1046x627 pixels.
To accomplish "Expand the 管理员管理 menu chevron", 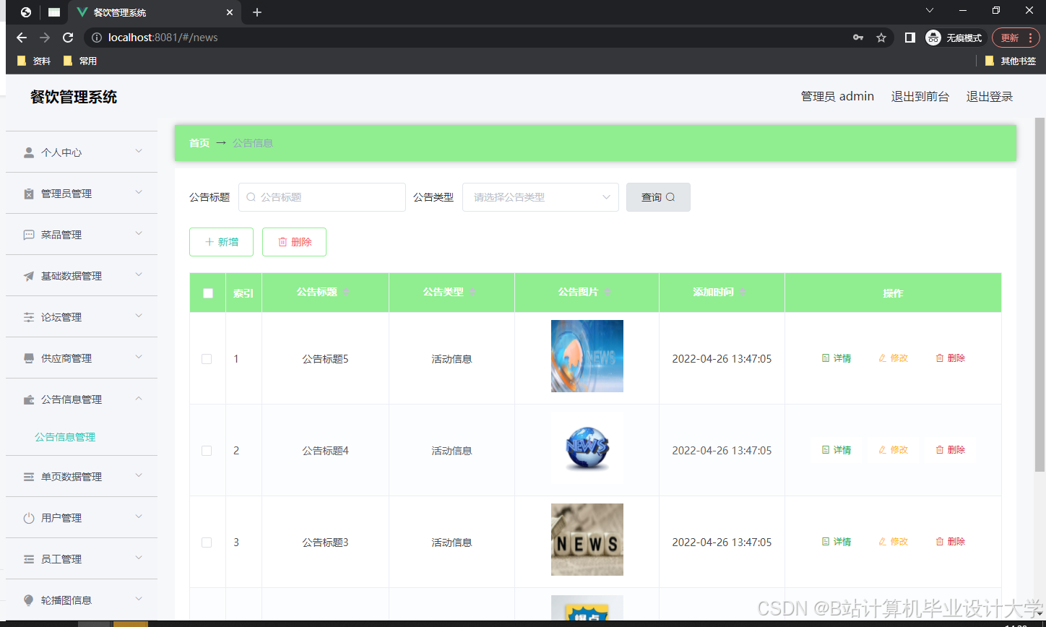I will [x=139, y=192].
